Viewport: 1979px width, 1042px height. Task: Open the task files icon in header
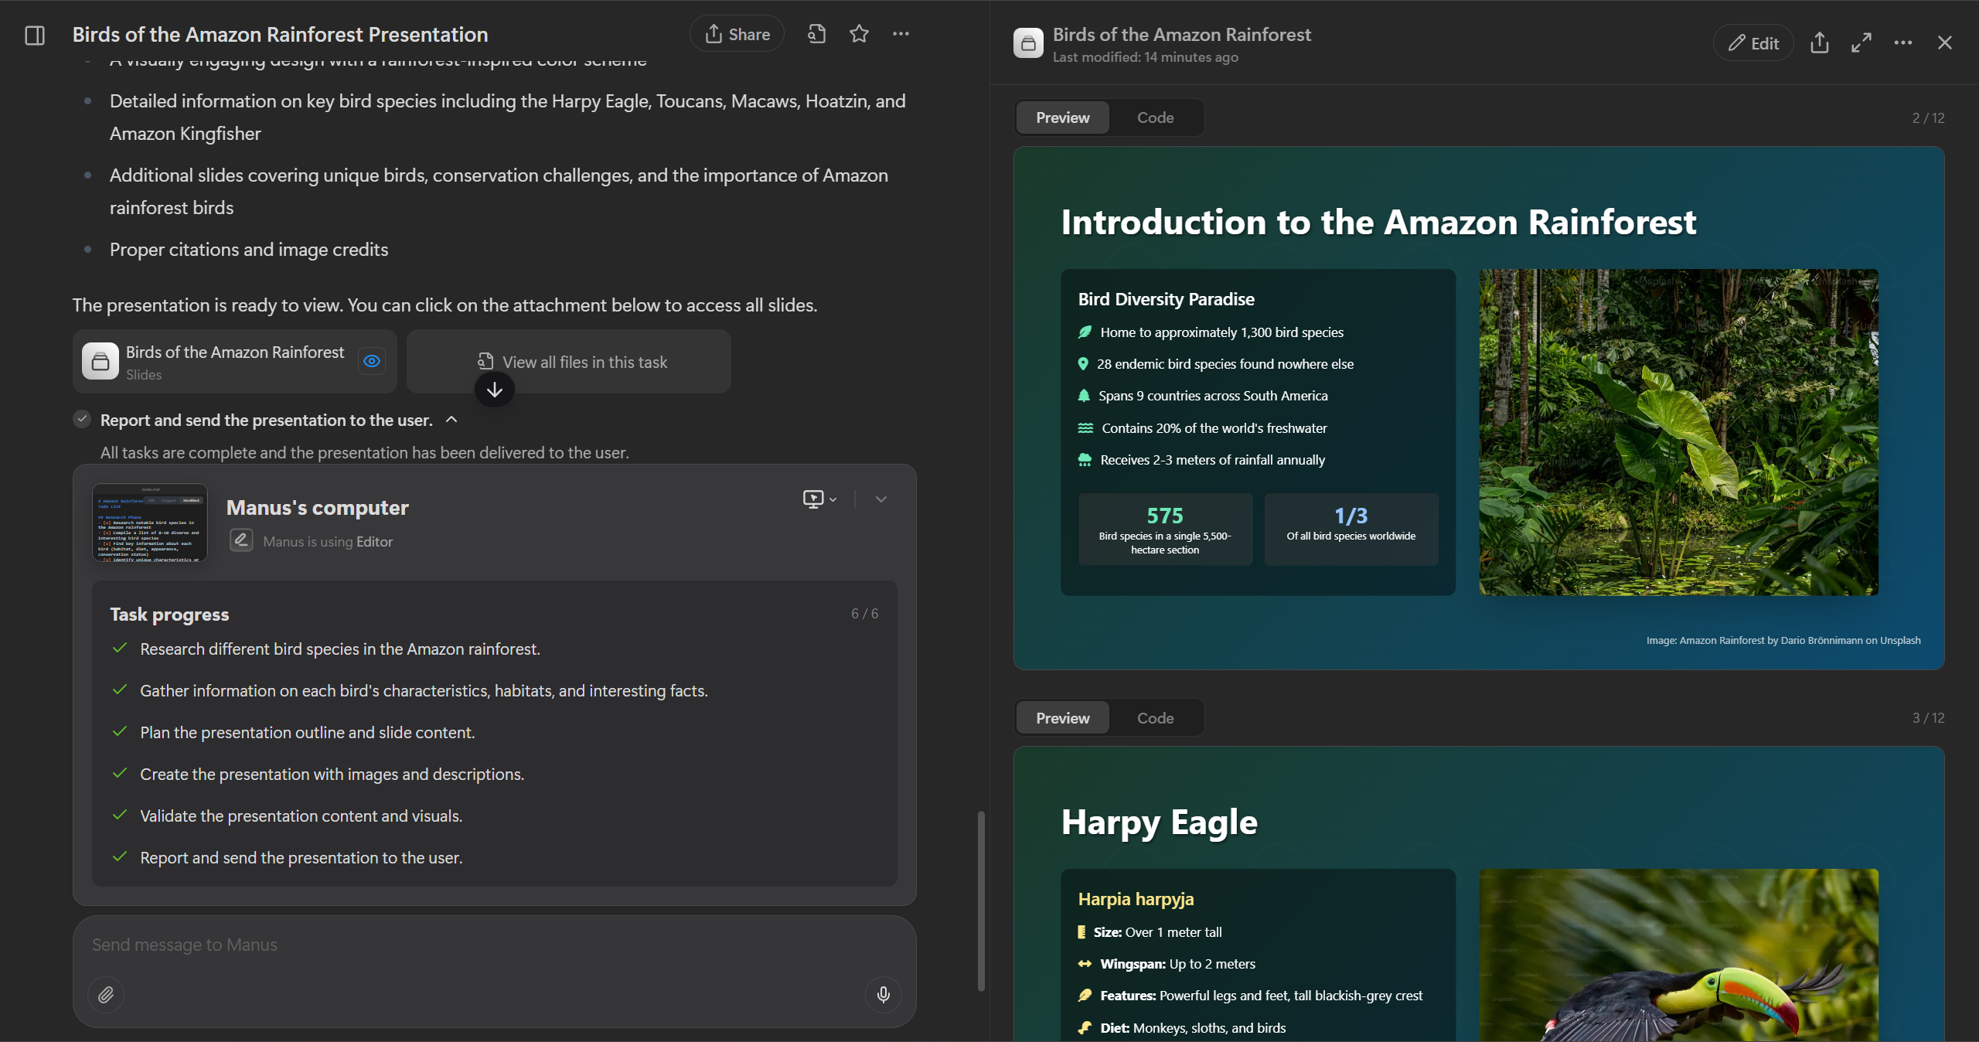(x=817, y=34)
